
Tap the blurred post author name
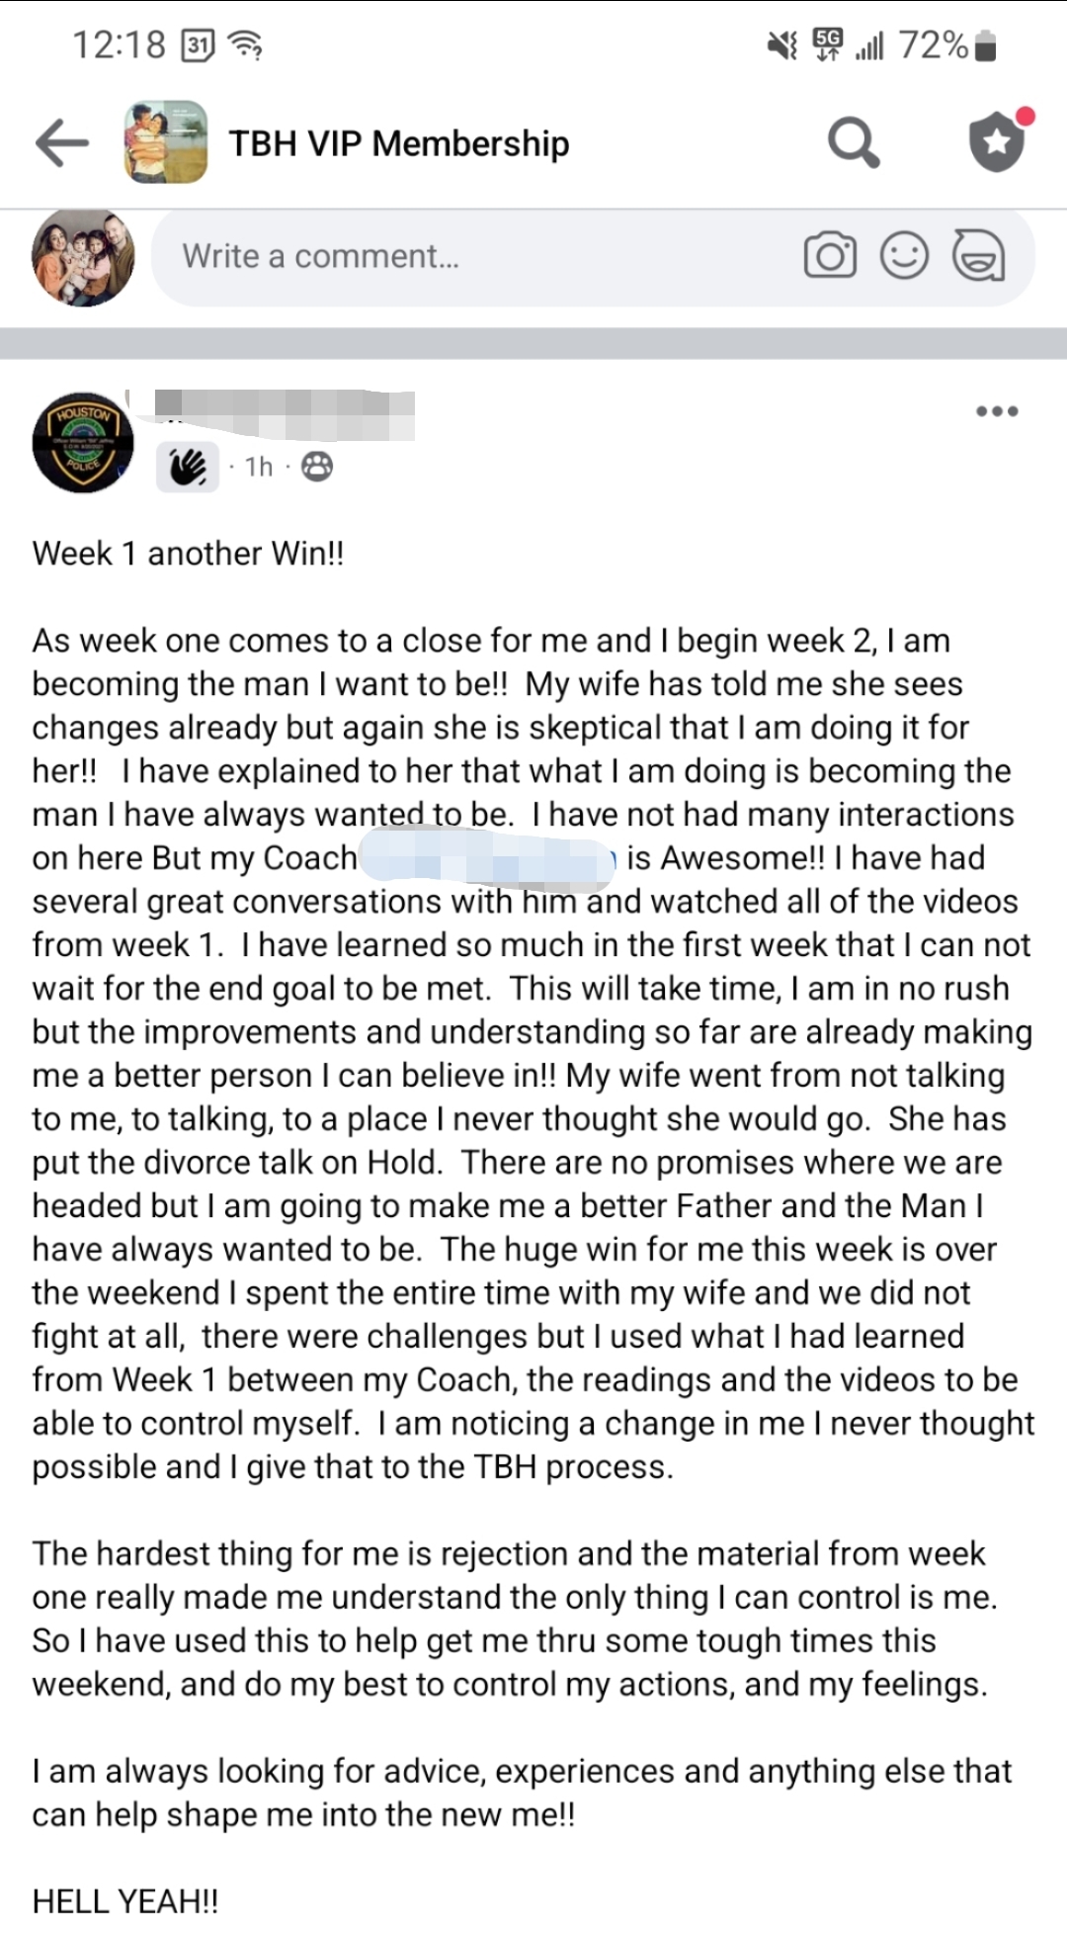click(x=287, y=413)
